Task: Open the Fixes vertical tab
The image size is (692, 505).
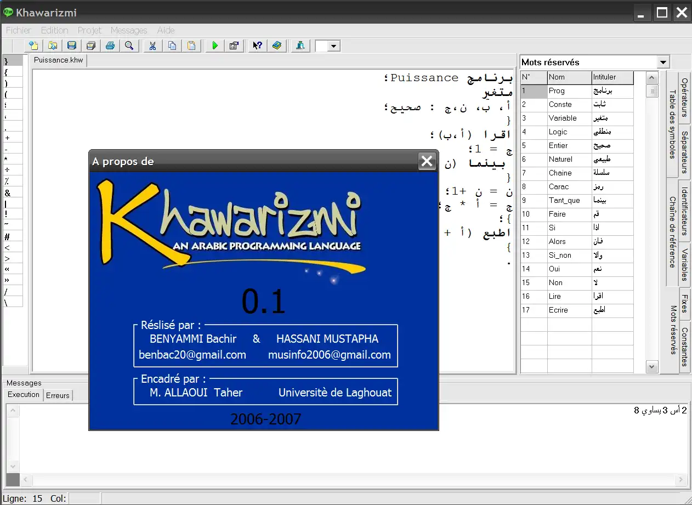Action: tap(685, 304)
